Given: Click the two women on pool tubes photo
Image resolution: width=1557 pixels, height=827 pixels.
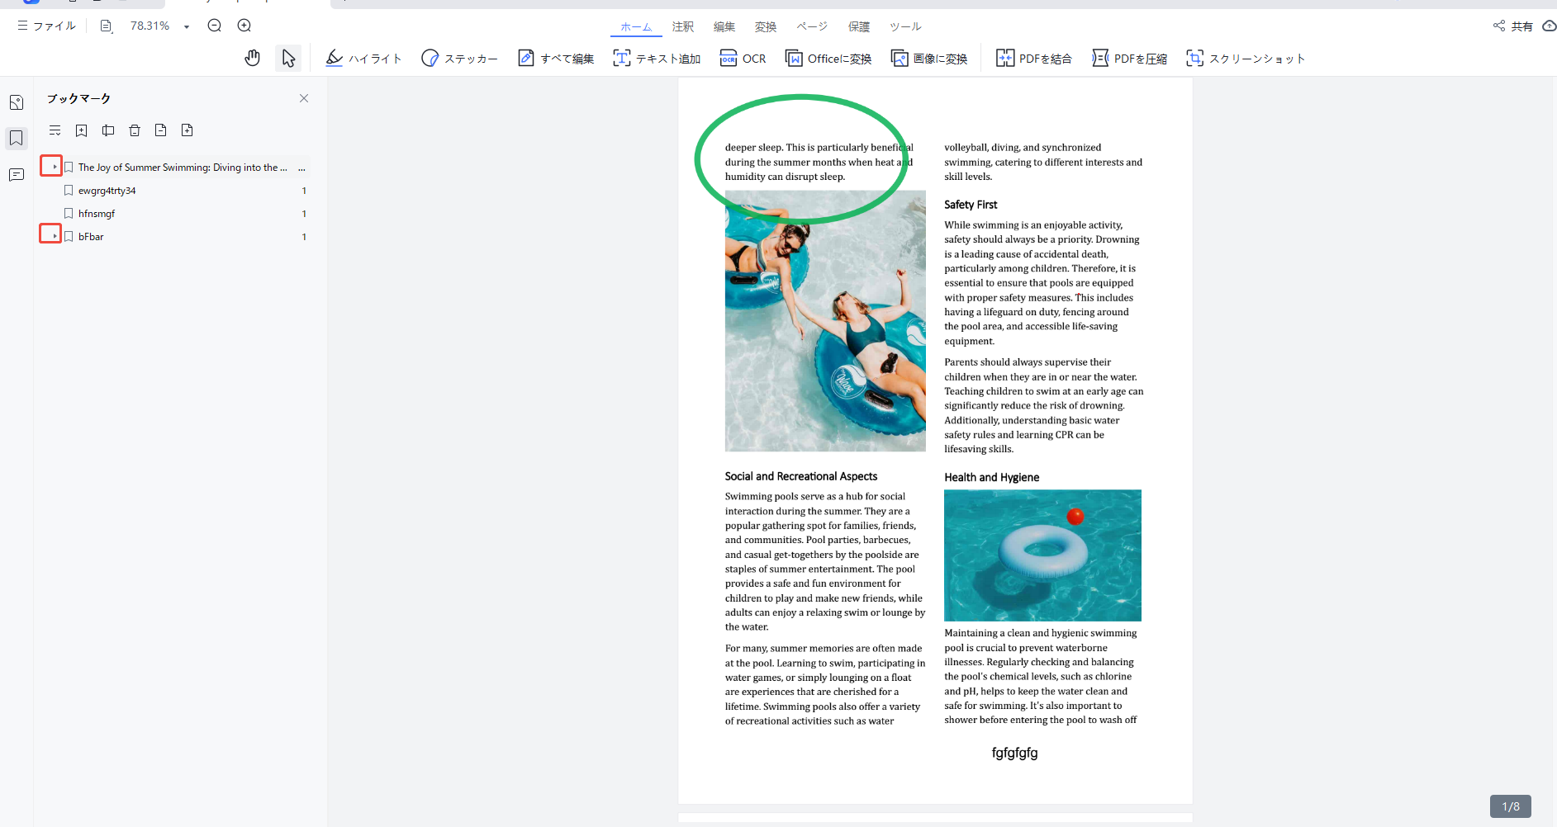Looking at the screenshot, I should (x=825, y=321).
